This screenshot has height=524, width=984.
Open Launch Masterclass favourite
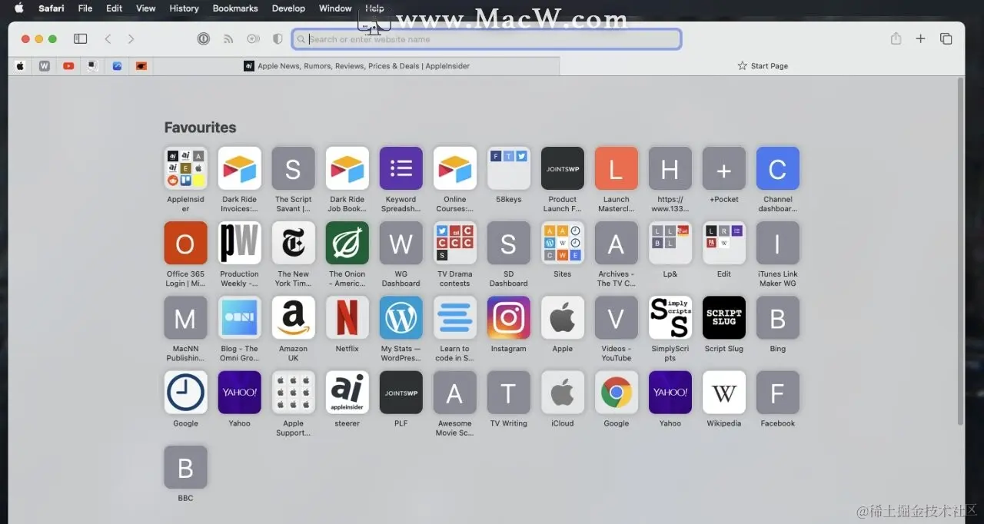616,168
